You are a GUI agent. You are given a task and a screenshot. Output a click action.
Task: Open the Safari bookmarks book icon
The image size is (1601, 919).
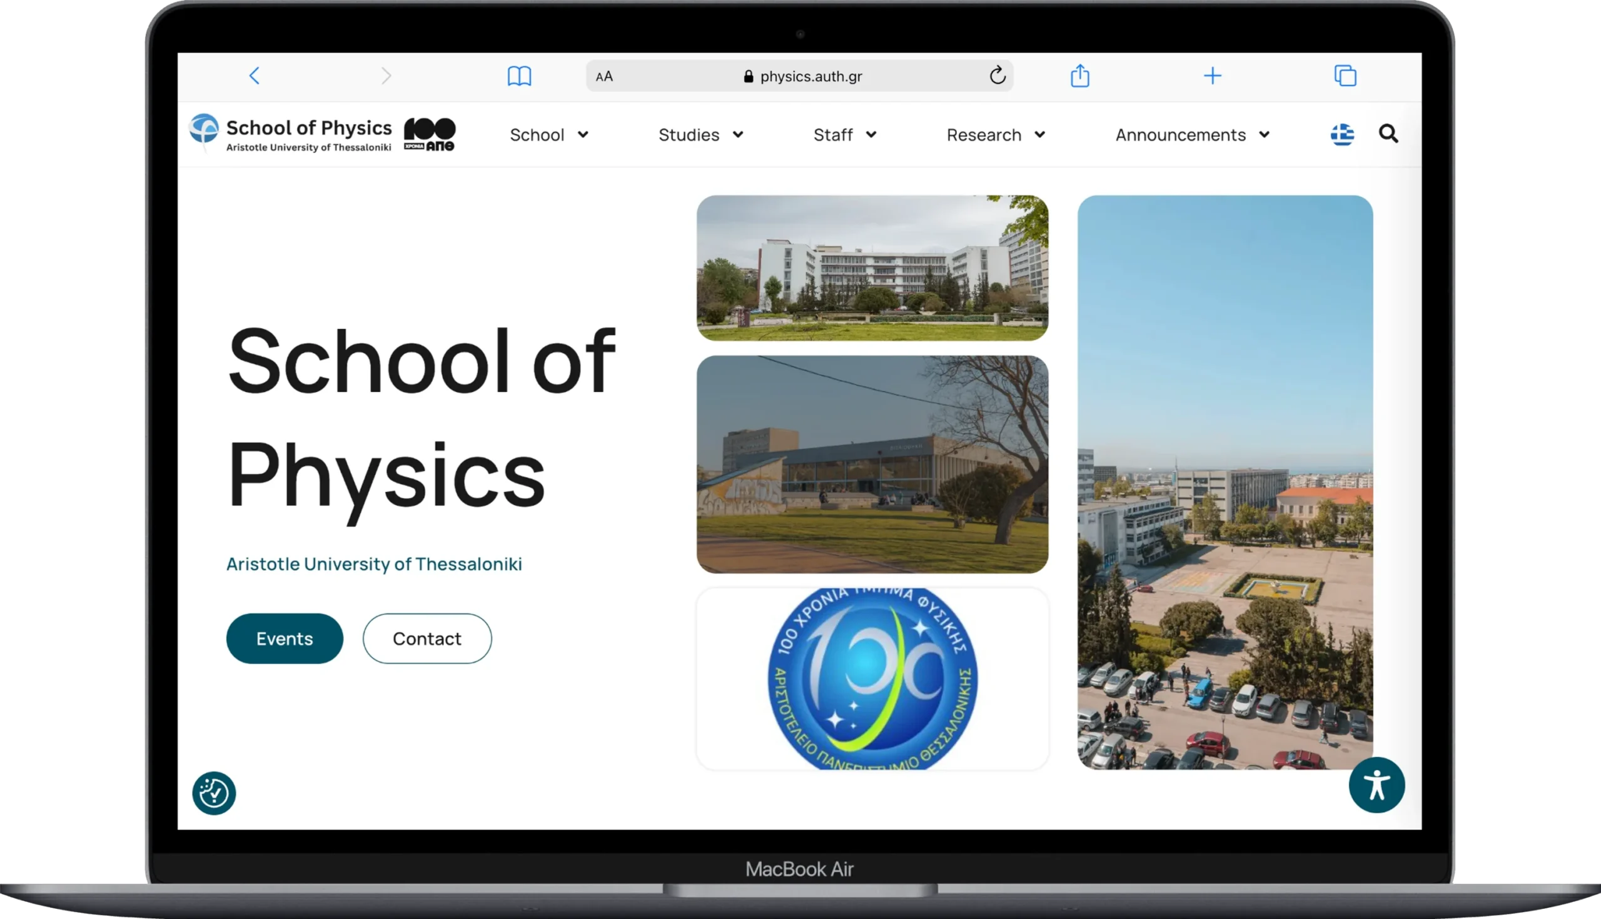tap(519, 76)
